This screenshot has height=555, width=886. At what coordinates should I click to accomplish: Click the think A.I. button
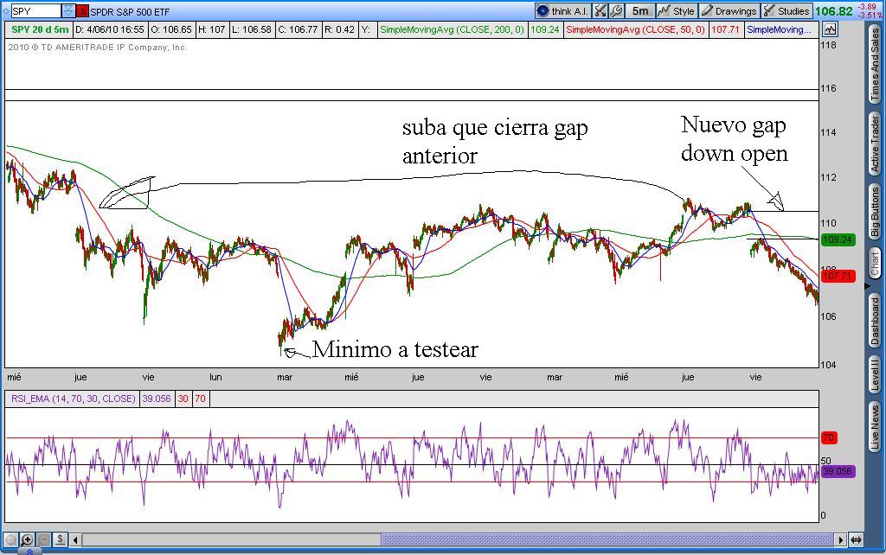[562, 11]
